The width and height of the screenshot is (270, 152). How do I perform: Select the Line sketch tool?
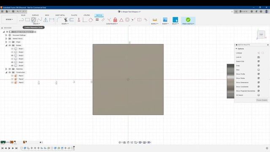pyautogui.click(x=22, y=20)
